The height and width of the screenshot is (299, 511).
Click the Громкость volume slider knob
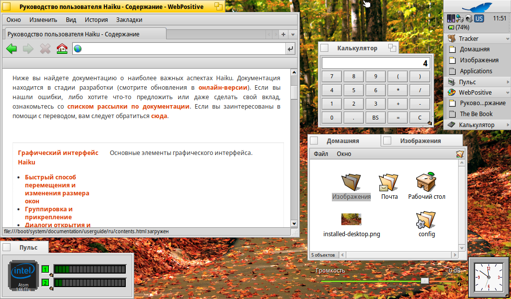click(x=425, y=281)
